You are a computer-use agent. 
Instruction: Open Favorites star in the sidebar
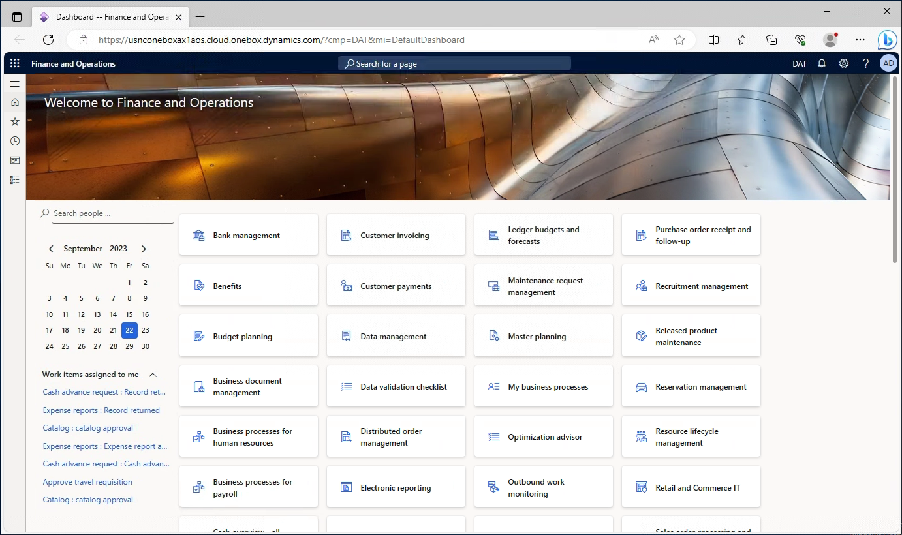pos(14,121)
